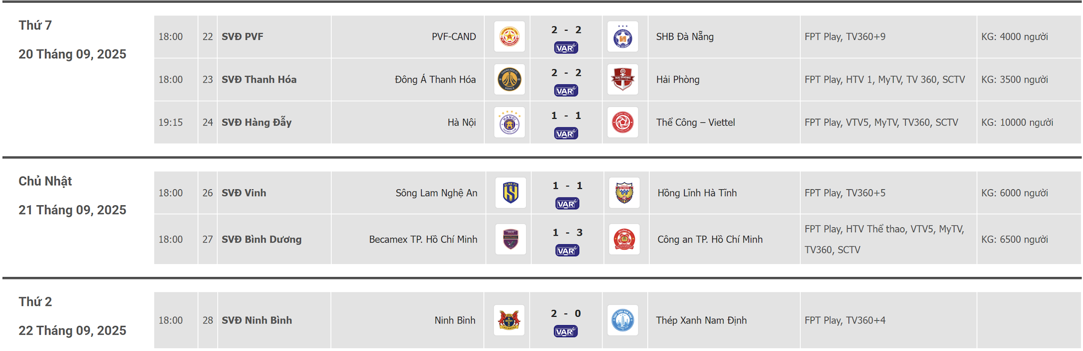The image size is (1083, 351).
Task: Click the SHB Đà Nẵng club logo
Action: pyautogui.click(x=623, y=37)
